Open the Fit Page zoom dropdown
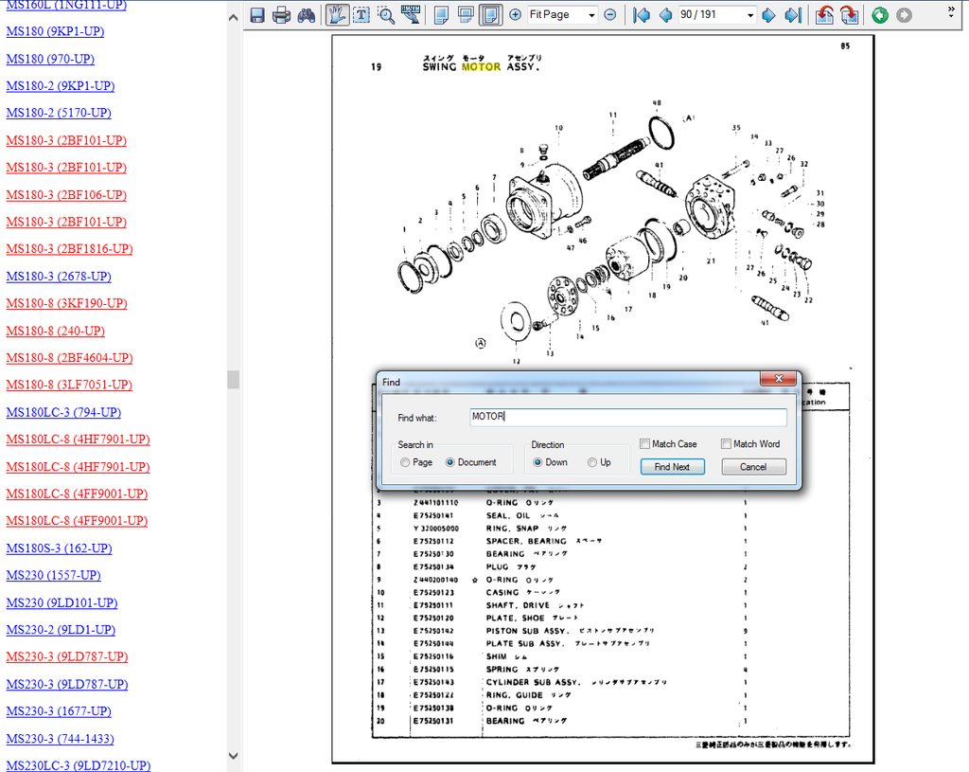The image size is (969, 772). pyautogui.click(x=591, y=15)
